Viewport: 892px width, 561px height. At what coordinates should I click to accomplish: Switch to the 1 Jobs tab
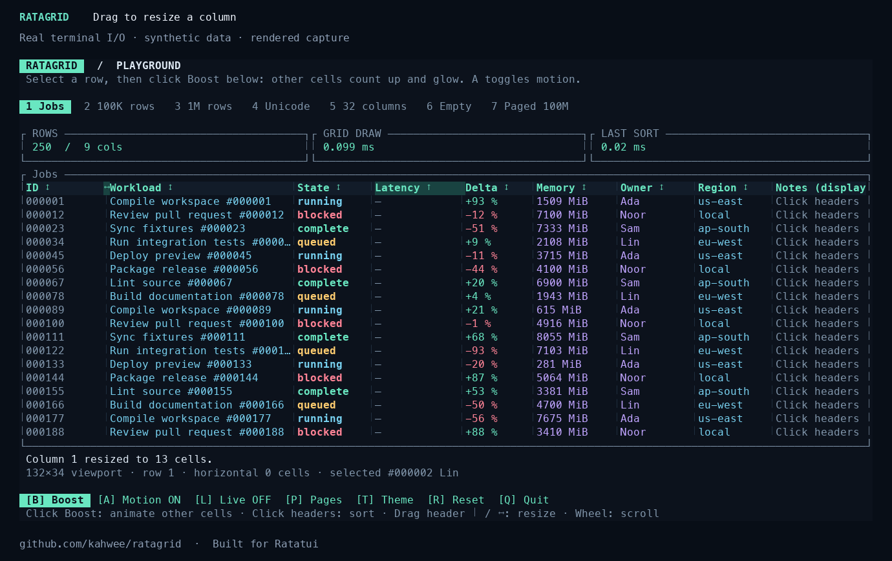click(45, 106)
